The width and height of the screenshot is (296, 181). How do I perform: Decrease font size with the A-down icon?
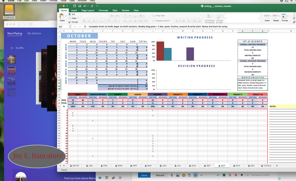click(117, 16)
